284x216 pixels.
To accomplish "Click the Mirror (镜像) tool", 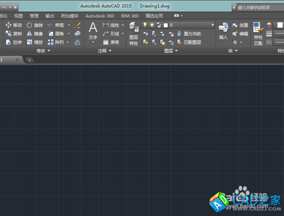I will (35, 34).
